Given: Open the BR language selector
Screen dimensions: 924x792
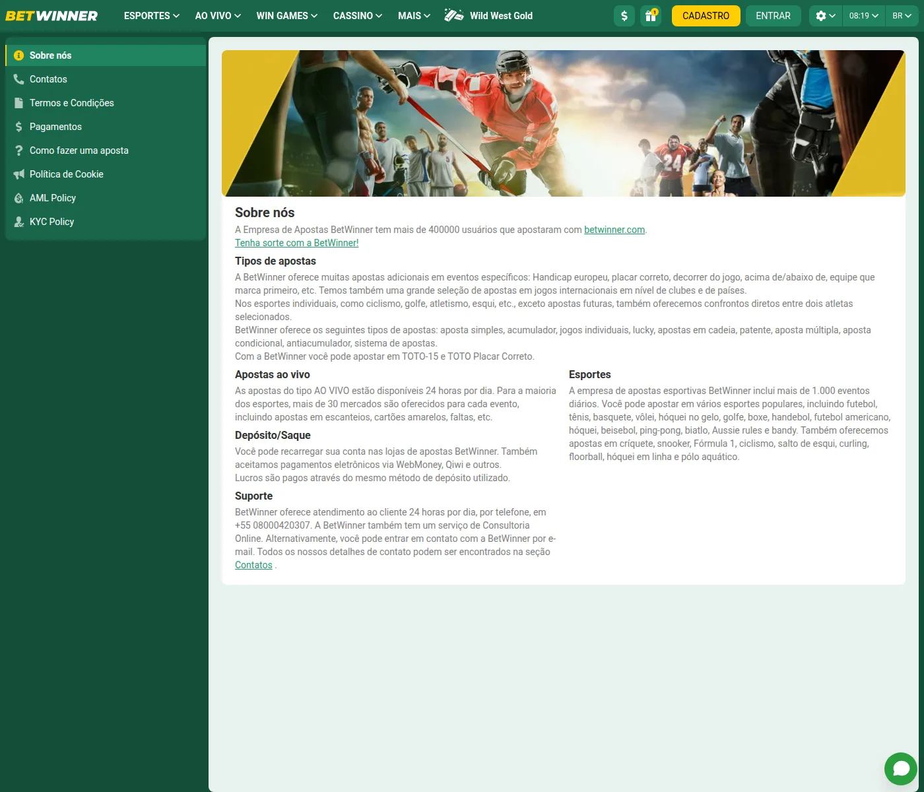Looking at the screenshot, I should coord(902,16).
